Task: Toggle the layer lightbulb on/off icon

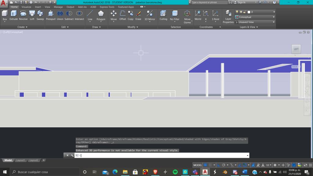Action: 237,12
